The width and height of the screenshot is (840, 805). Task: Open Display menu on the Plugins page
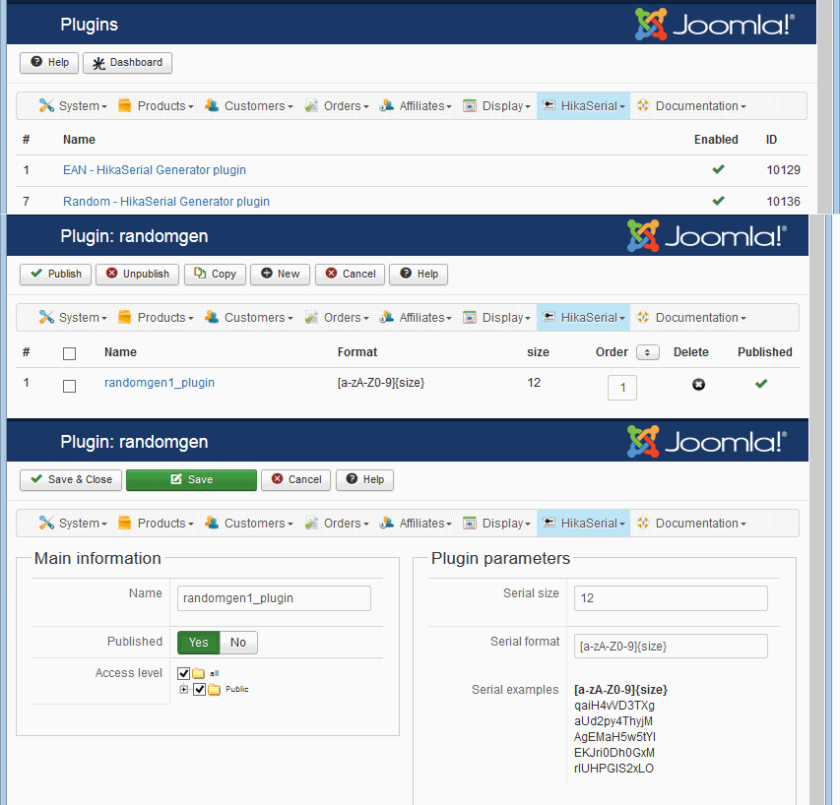[496, 106]
